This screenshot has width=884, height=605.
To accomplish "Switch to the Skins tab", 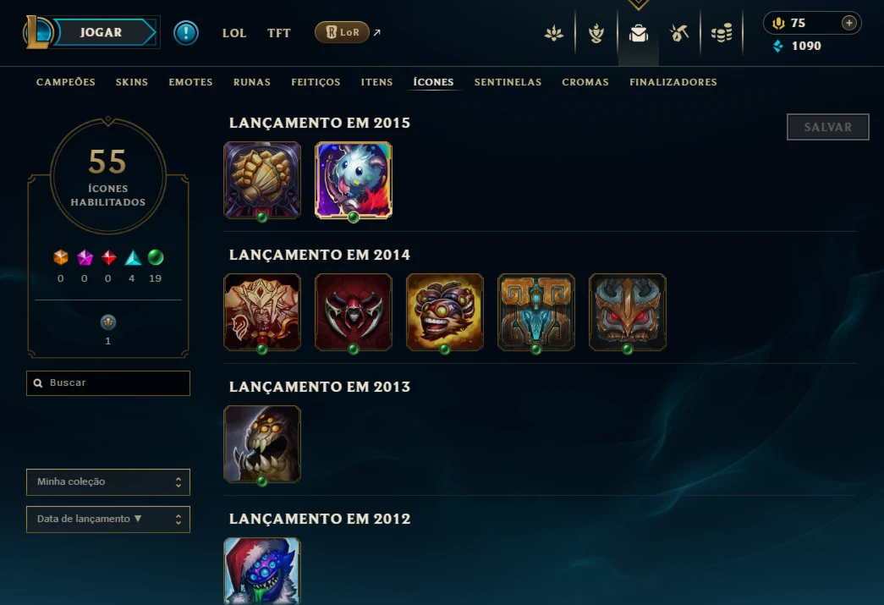I will [x=132, y=82].
